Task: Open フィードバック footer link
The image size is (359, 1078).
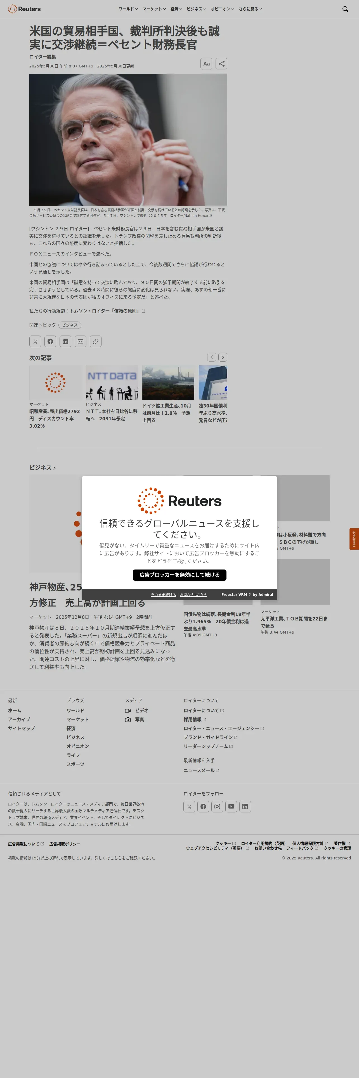Action: point(302,848)
